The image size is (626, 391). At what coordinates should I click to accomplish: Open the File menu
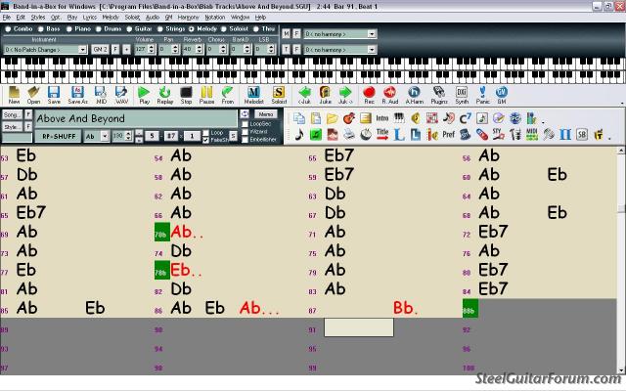pyautogui.click(x=7, y=18)
